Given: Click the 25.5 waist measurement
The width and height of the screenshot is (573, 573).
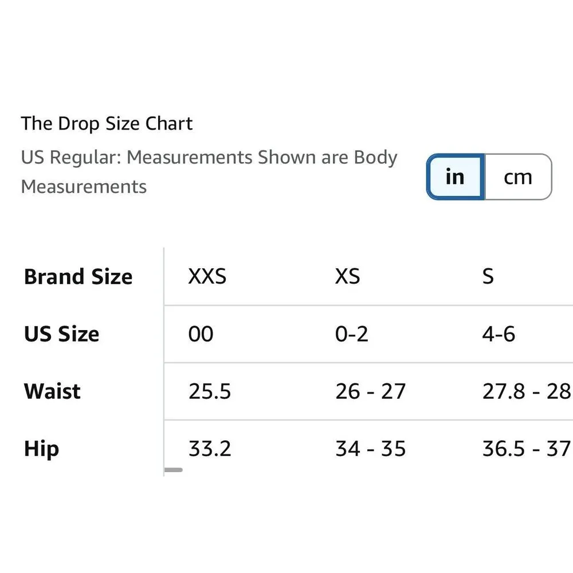Looking at the screenshot, I should pyautogui.click(x=210, y=391).
